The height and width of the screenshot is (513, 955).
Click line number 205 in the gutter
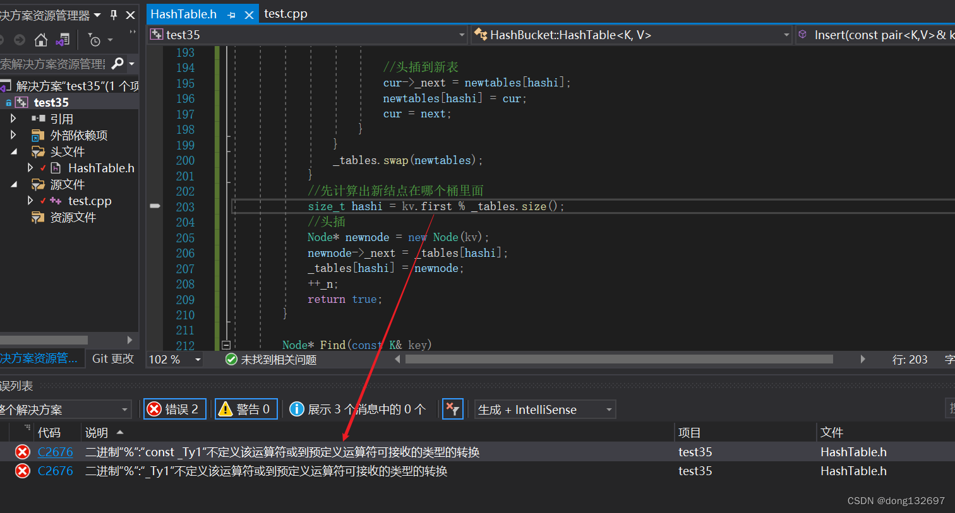pos(185,238)
